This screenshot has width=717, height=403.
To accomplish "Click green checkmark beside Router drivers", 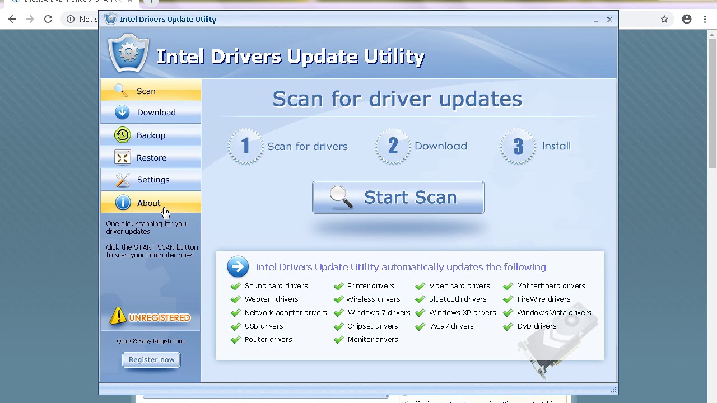I will point(235,340).
